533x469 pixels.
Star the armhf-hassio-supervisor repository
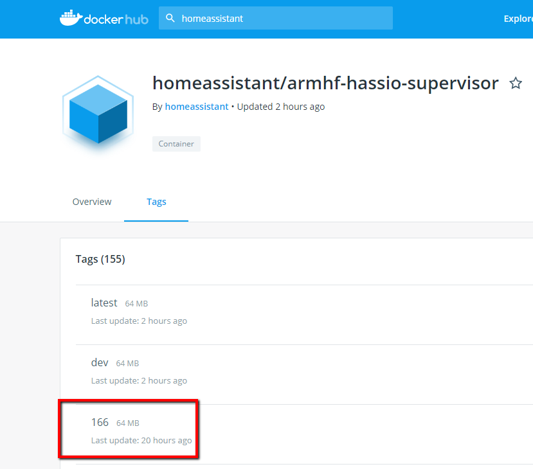(516, 83)
